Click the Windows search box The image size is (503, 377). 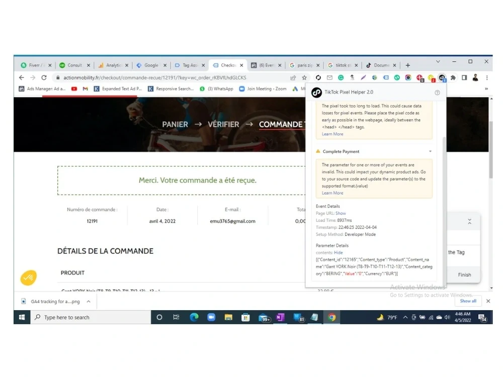point(91,317)
